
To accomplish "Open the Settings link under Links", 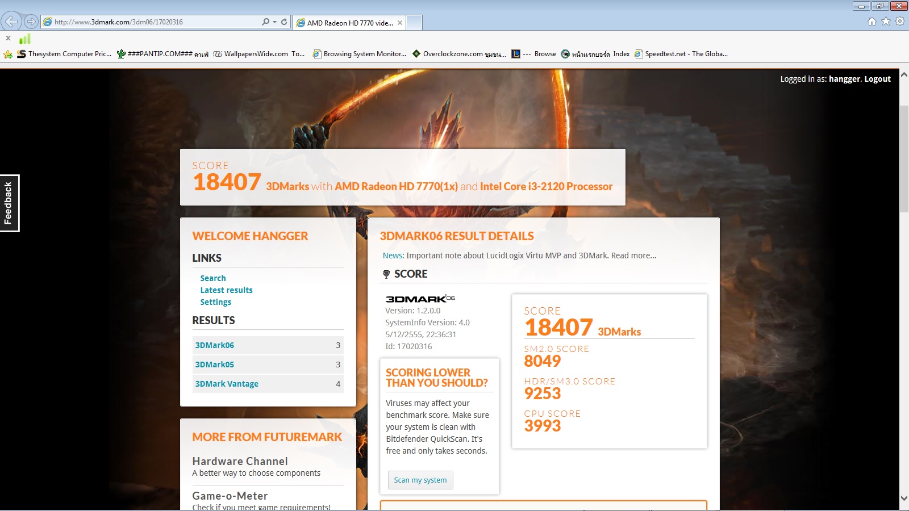I will 216,302.
